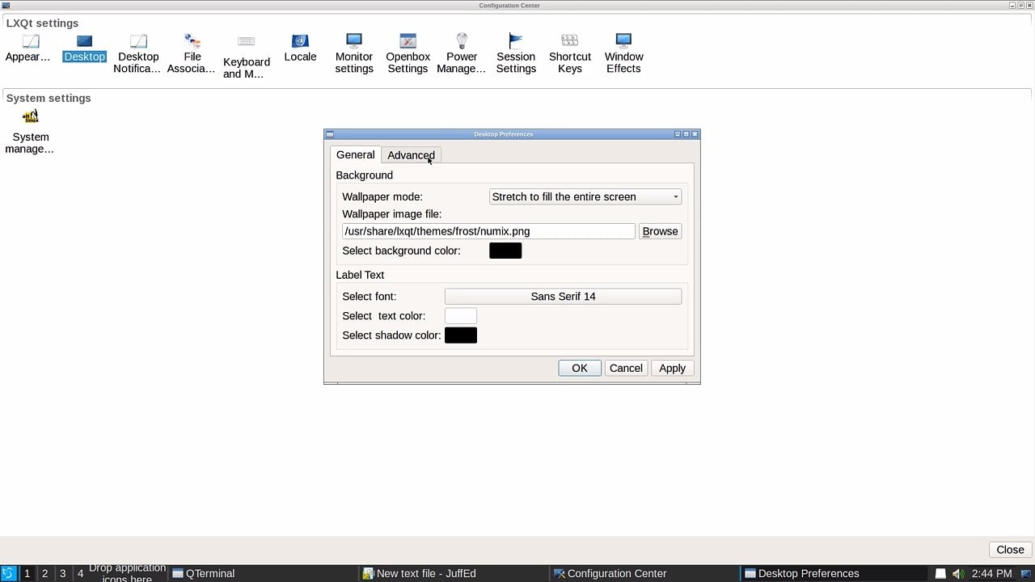Open the Wallpaper mode dropdown

(x=585, y=196)
